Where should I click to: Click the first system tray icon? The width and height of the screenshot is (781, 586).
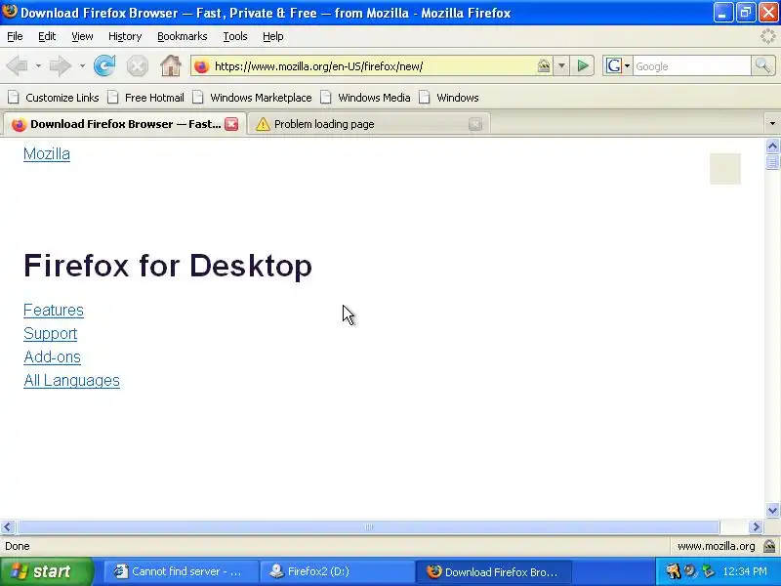(673, 571)
